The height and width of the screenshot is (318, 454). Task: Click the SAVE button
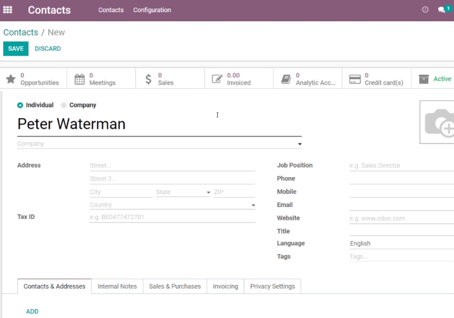(x=16, y=48)
